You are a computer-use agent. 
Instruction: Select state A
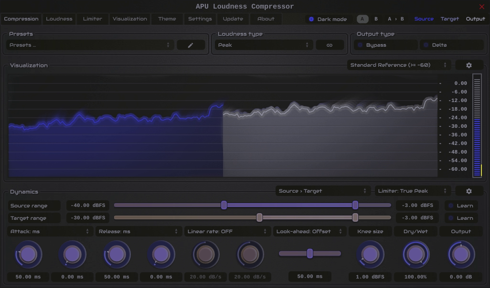coord(362,19)
